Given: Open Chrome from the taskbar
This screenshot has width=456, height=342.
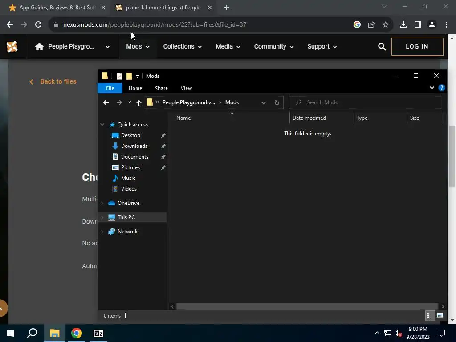Looking at the screenshot, I should (77, 333).
